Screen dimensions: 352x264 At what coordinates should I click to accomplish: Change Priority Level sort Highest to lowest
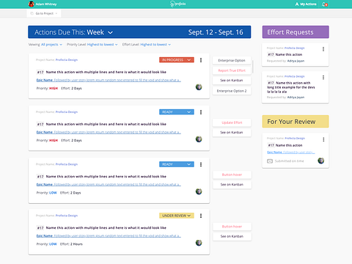103,45
